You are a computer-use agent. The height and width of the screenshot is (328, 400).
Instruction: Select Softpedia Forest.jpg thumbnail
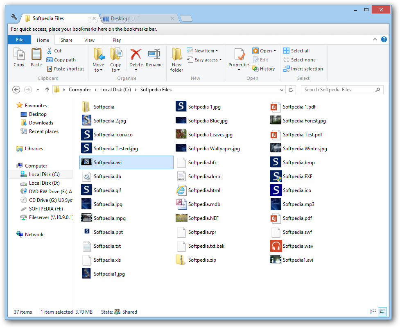tap(276, 120)
